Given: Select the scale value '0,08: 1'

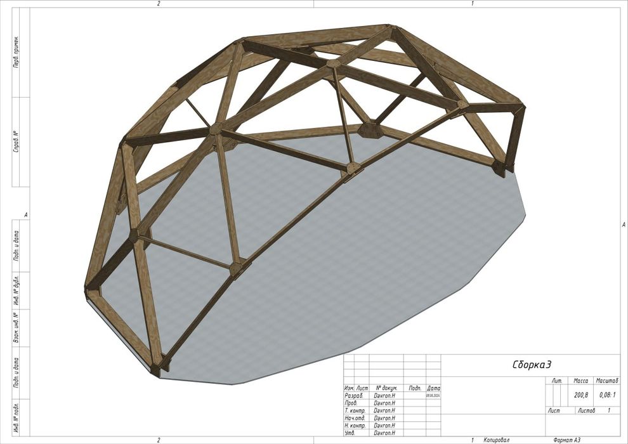Looking at the screenshot, I should click(x=607, y=395).
